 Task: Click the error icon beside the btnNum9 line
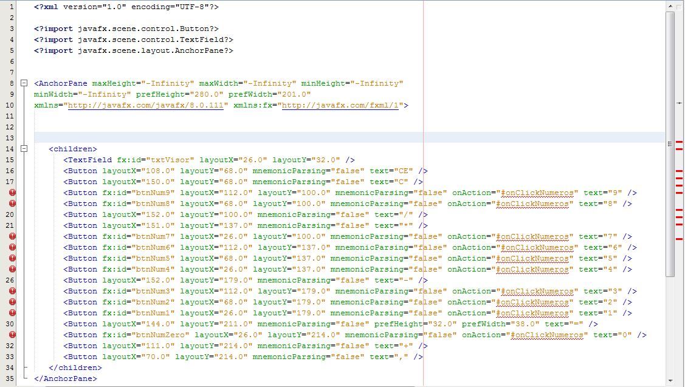pos(12,193)
